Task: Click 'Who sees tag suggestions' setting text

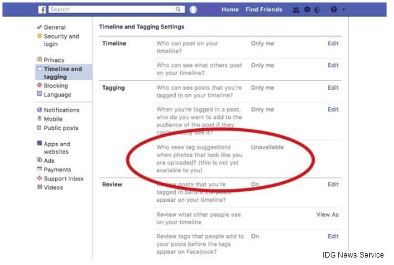Action: (x=199, y=159)
